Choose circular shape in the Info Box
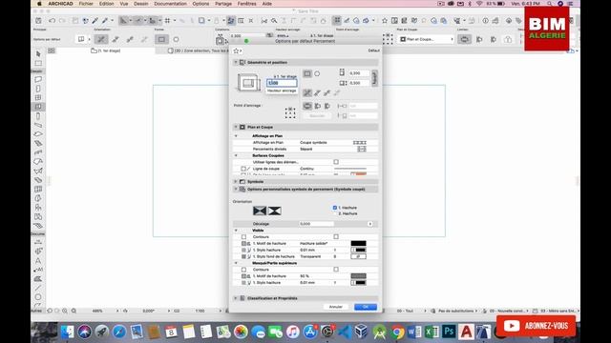This screenshot has width=611, height=343. pyautogui.click(x=176, y=39)
